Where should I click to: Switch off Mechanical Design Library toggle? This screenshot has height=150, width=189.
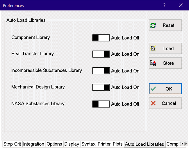pos(101,87)
